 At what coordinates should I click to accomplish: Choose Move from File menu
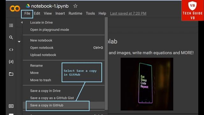34,73
